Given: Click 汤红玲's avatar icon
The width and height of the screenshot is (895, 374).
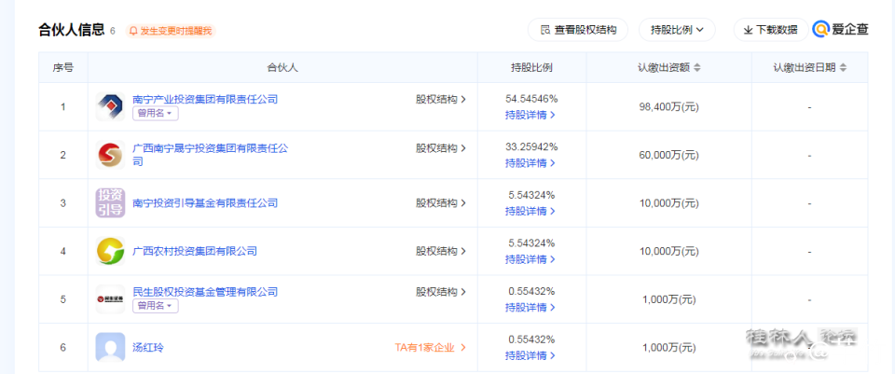Looking at the screenshot, I should tap(110, 348).
